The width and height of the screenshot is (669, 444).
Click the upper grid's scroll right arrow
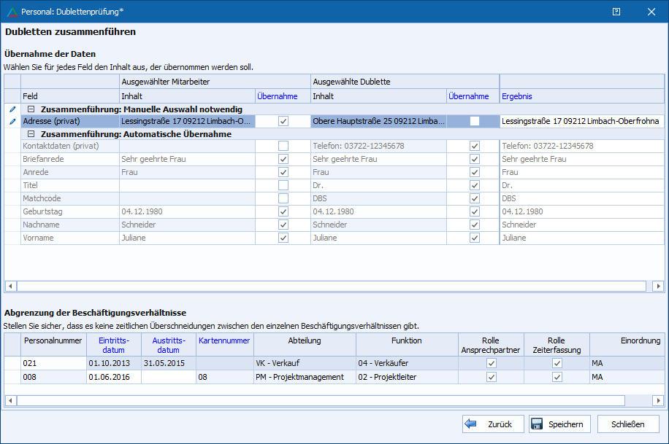point(658,287)
